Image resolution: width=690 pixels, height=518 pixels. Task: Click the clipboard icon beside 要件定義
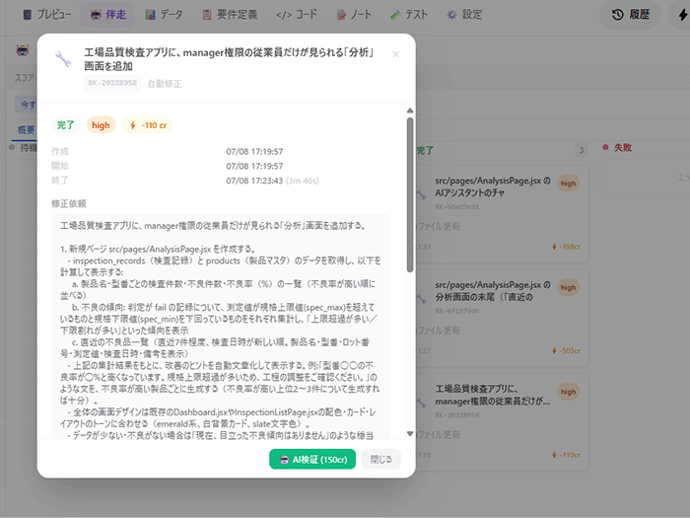click(x=207, y=15)
